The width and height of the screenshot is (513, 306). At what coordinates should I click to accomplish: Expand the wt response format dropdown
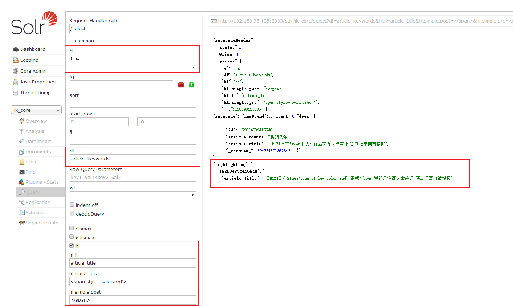coord(133,195)
